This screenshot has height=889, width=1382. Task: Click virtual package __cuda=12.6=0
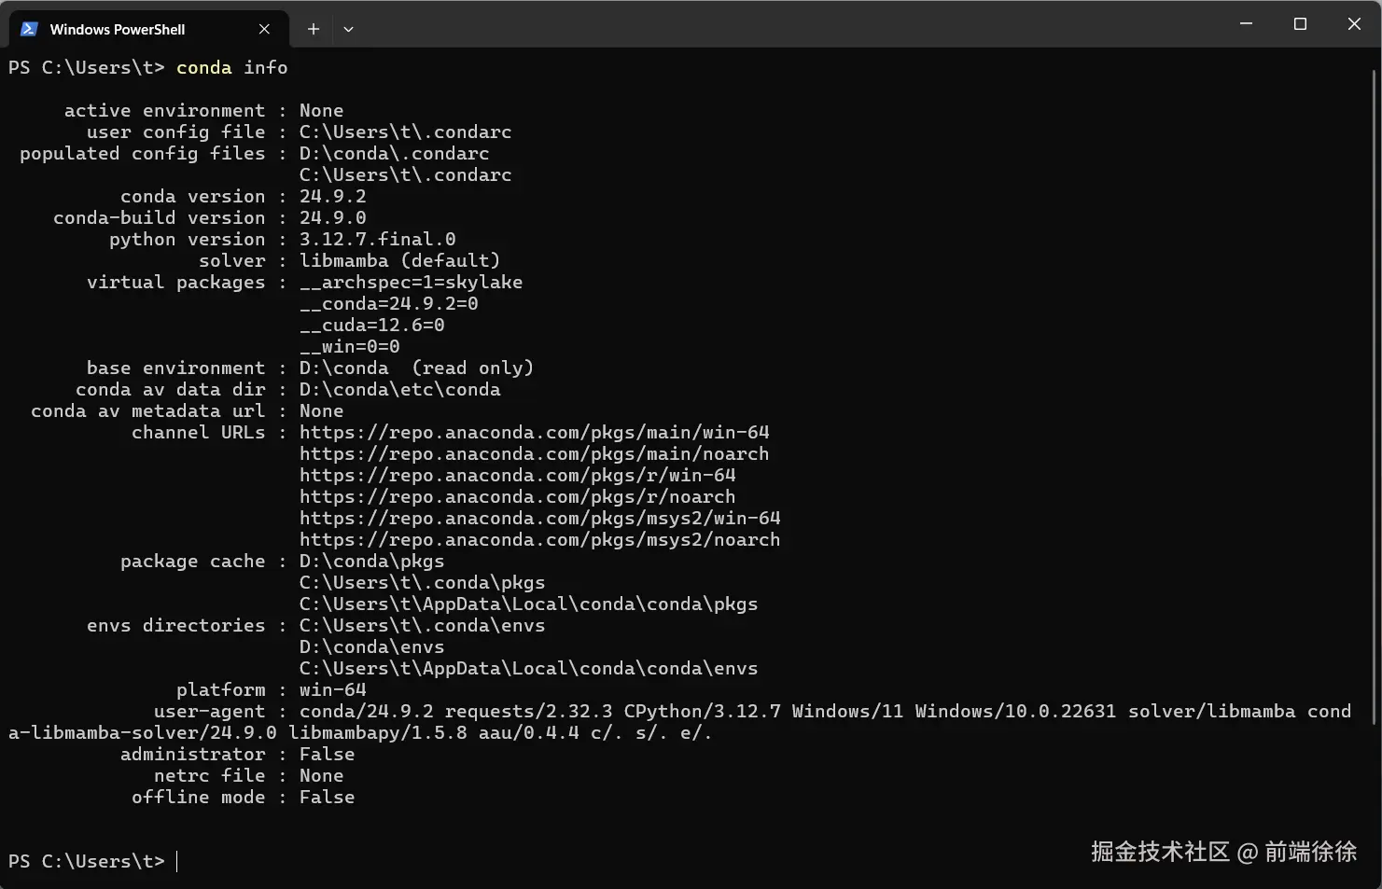coord(371,325)
